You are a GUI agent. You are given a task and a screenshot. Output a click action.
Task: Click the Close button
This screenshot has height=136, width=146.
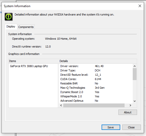(x=131, y=127)
